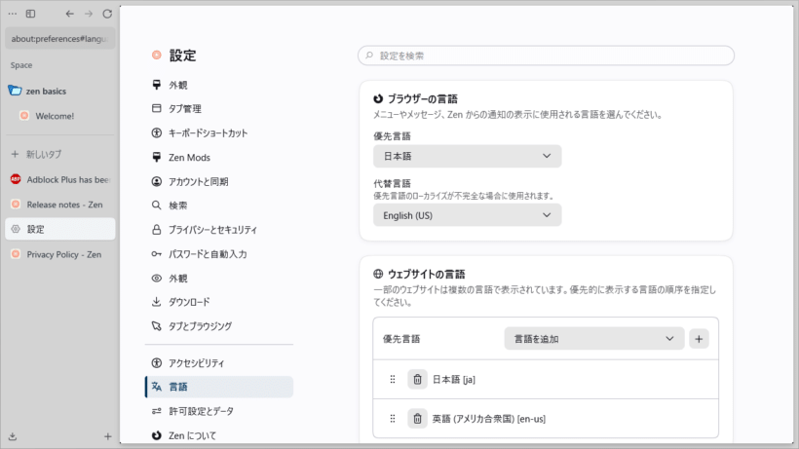The width and height of the screenshot is (799, 449).
Task: Focus the 設定を検索 search field
Action: [546, 56]
